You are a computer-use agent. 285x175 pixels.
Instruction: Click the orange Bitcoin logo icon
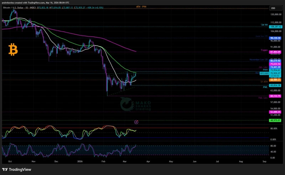point(13,50)
